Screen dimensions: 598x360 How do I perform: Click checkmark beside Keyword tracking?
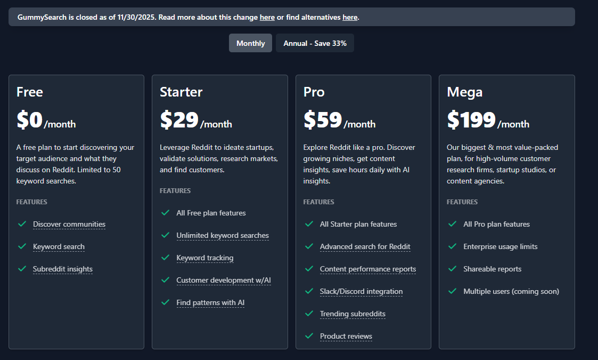165,258
